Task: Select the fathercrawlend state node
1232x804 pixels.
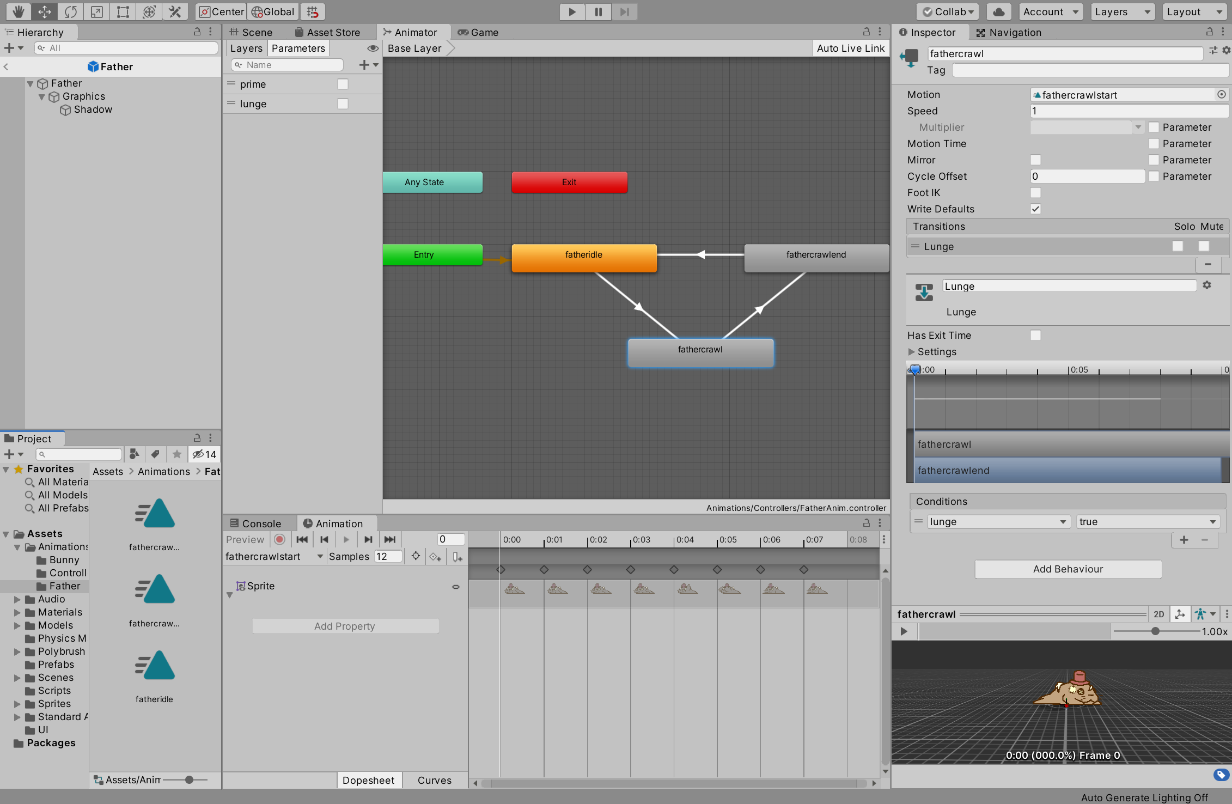Action: click(x=816, y=257)
